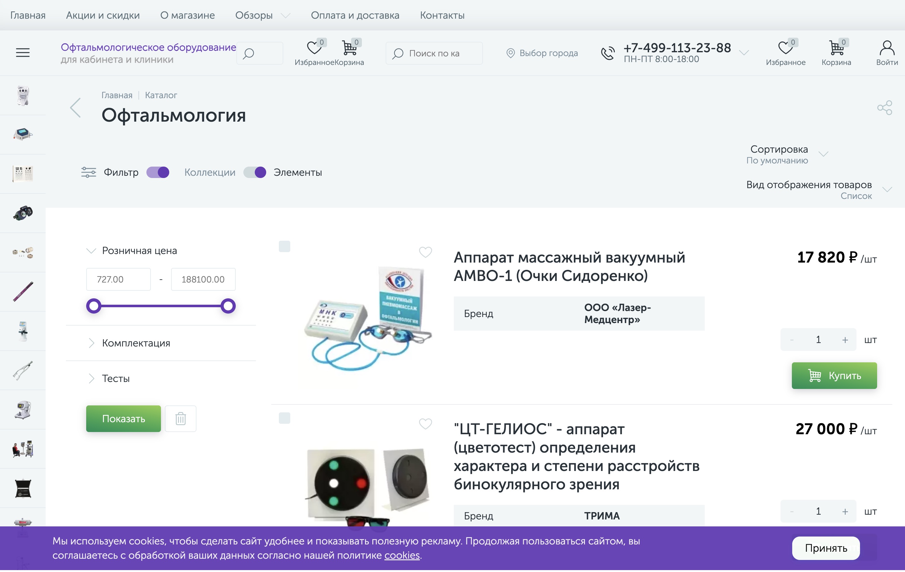Click the phone handset icon

point(607,53)
